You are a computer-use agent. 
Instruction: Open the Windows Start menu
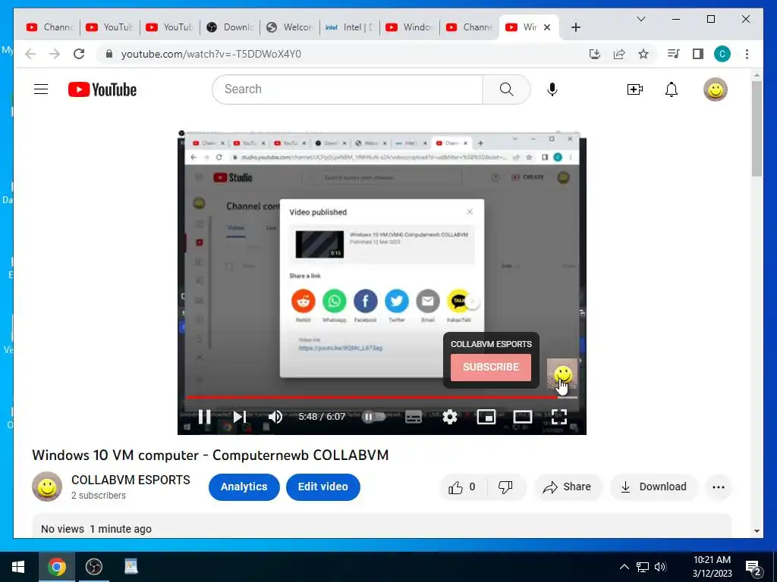click(18, 567)
